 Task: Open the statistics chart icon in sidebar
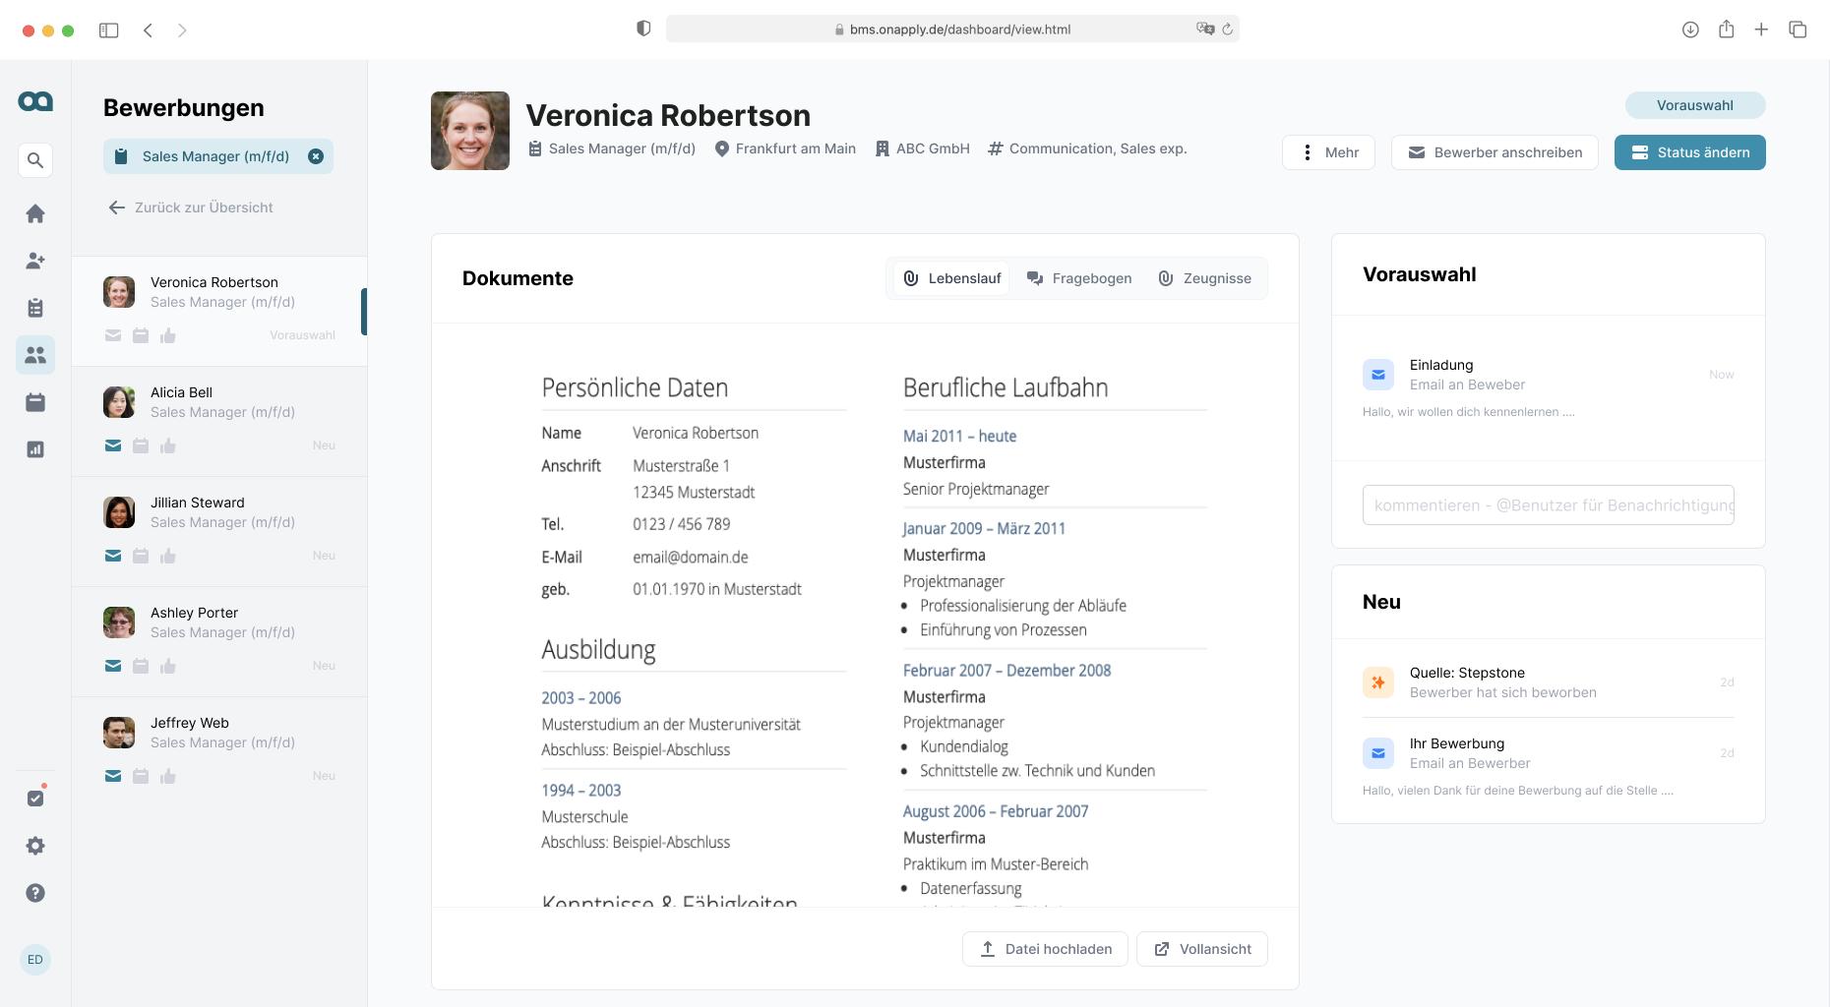coord(35,449)
